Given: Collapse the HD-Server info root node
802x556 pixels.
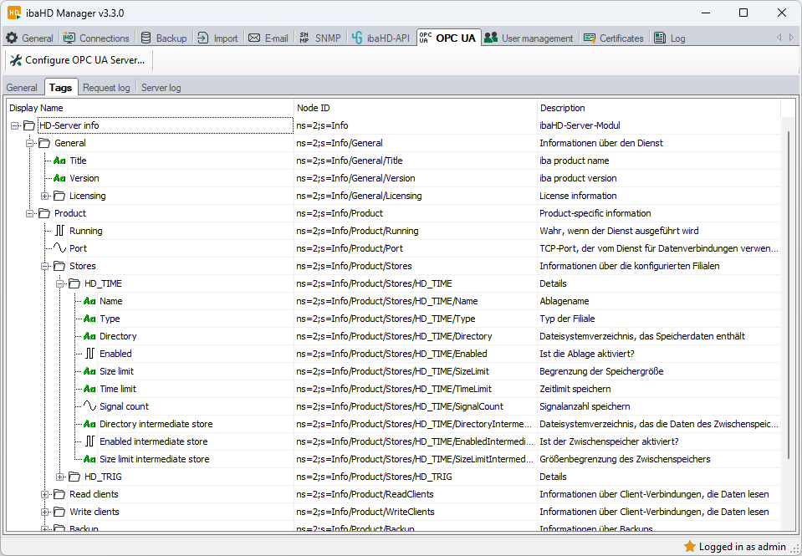Looking at the screenshot, I should 15,125.
